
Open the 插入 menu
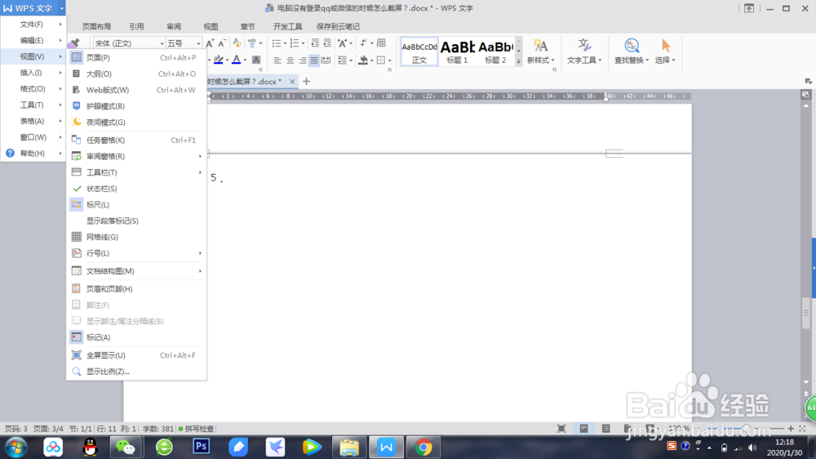(x=33, y=73)
